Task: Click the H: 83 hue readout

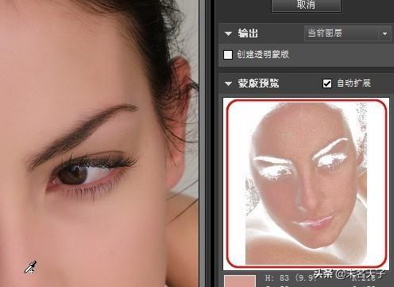Action: click(x=276, y=278)
